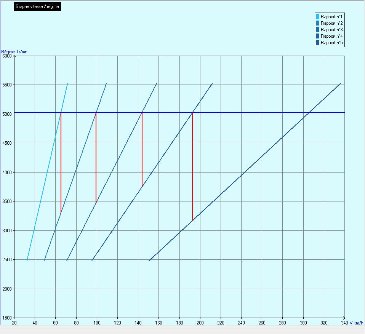Click the Rapport n°1 color swatch in legend
This screenshot has width=365, height=334.
tap(318, 17)
